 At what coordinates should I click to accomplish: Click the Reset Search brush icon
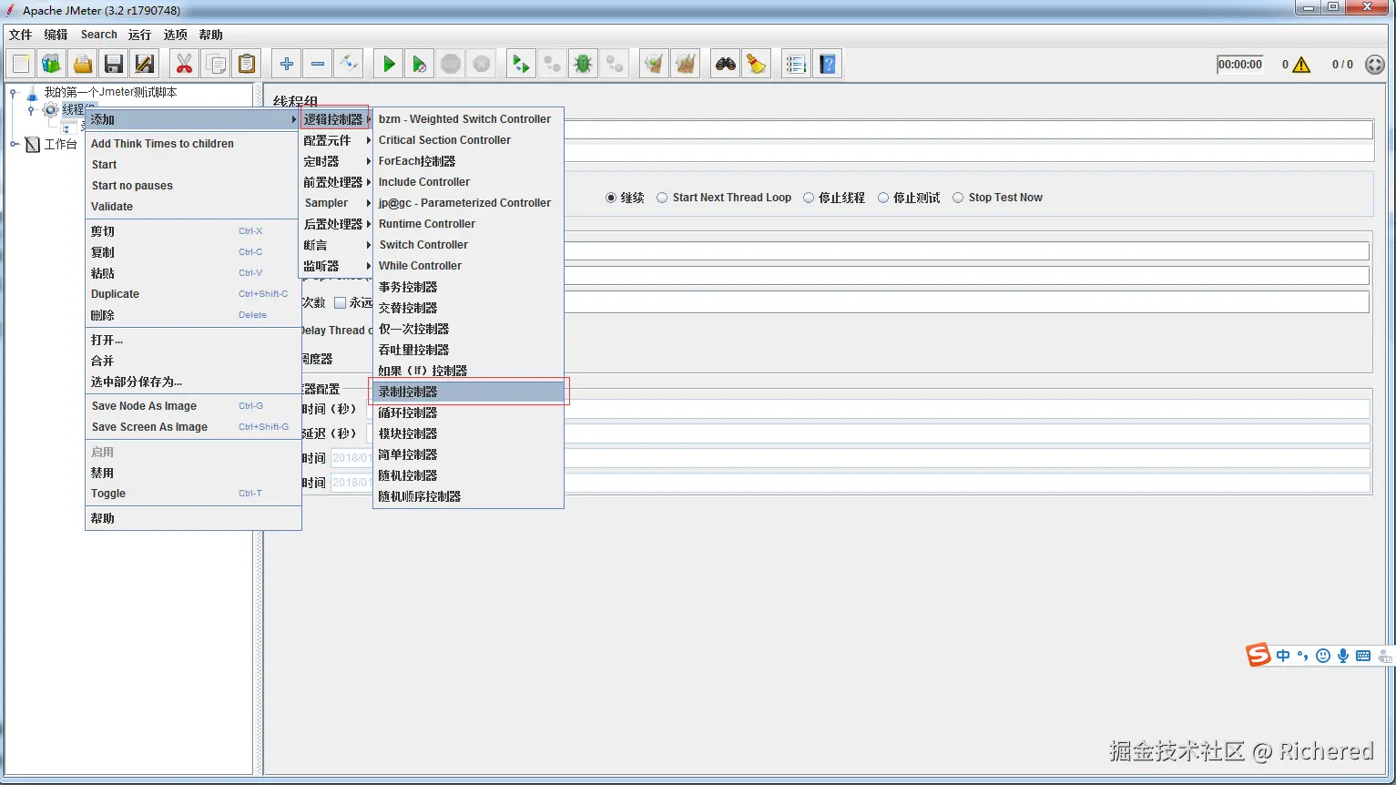(x=757, y=64)
